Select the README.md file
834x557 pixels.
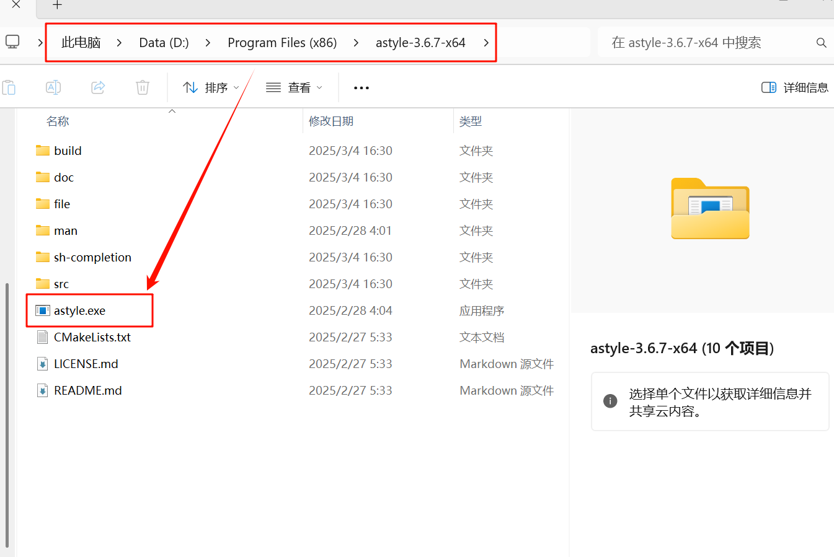click(x=87, y=390)
